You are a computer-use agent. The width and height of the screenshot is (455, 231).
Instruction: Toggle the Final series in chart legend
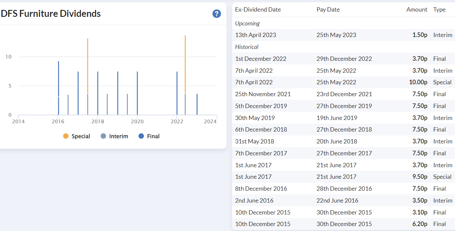[149, 136]
